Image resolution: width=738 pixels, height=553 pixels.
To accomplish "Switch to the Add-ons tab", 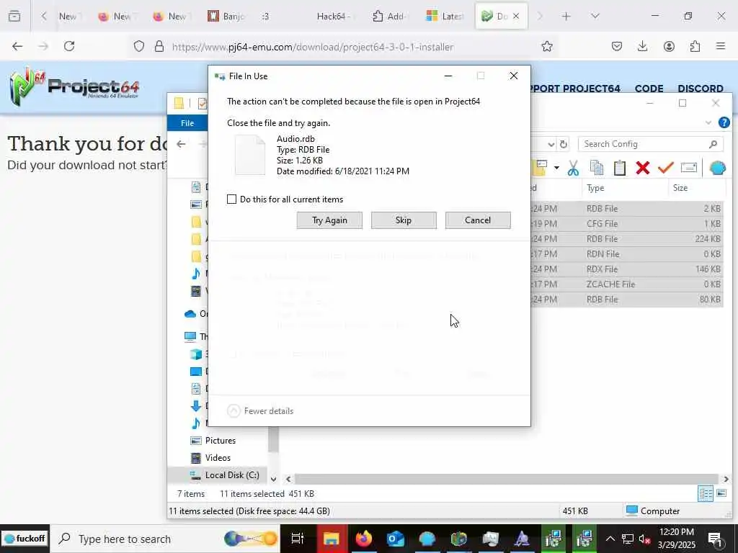I will pyautogui.click(x=388, y=16).
